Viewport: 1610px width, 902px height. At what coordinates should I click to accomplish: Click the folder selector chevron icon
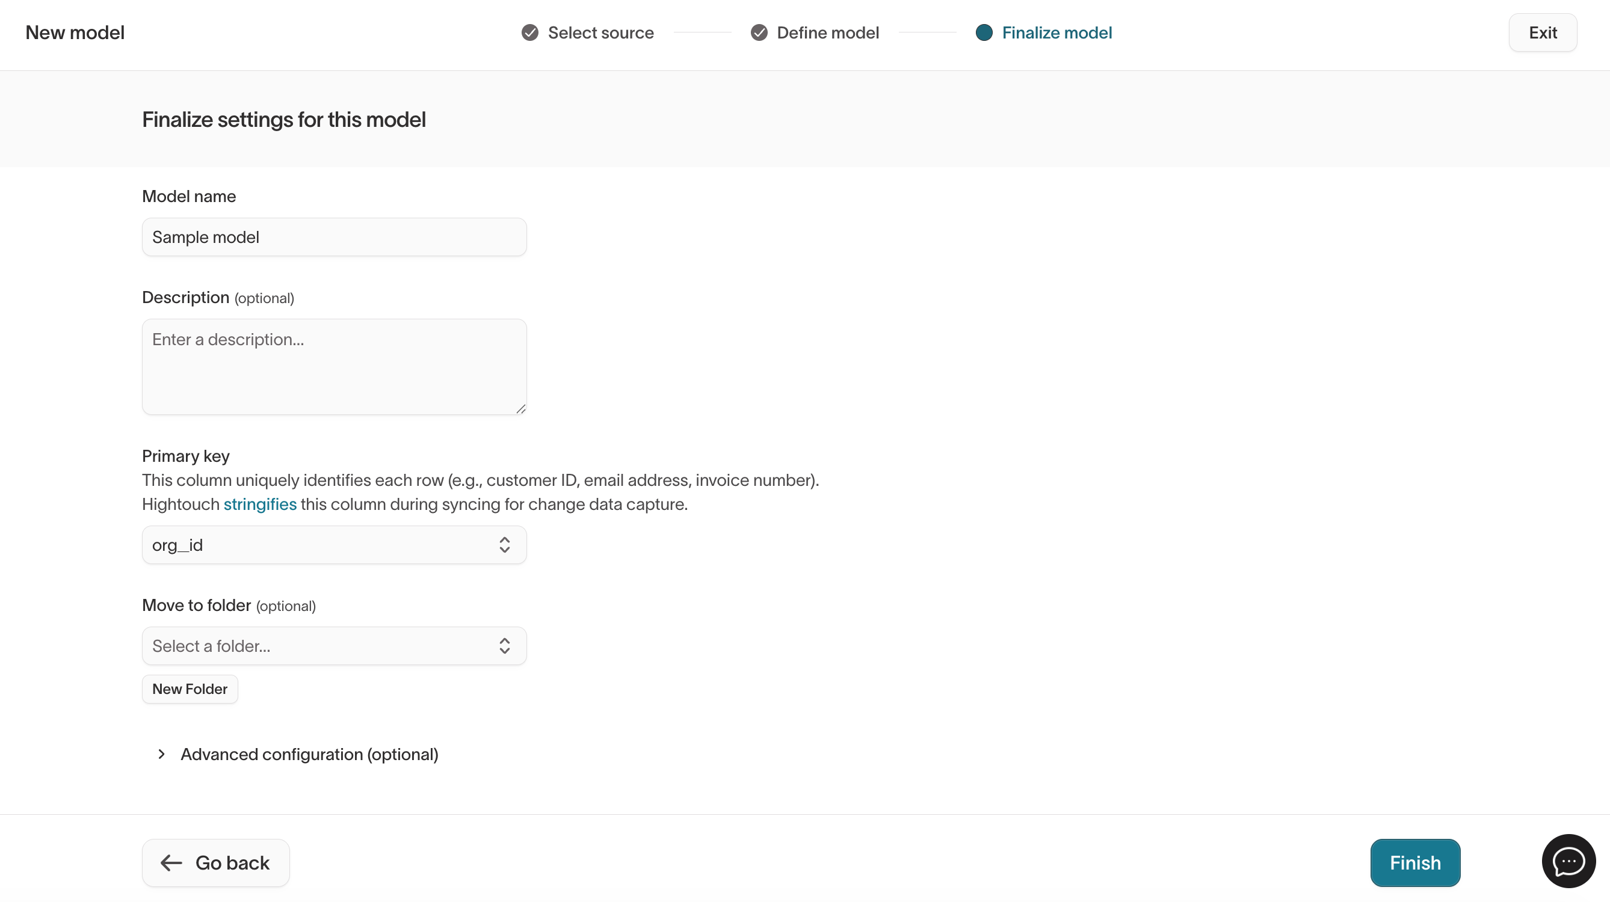tap(504, 645)
